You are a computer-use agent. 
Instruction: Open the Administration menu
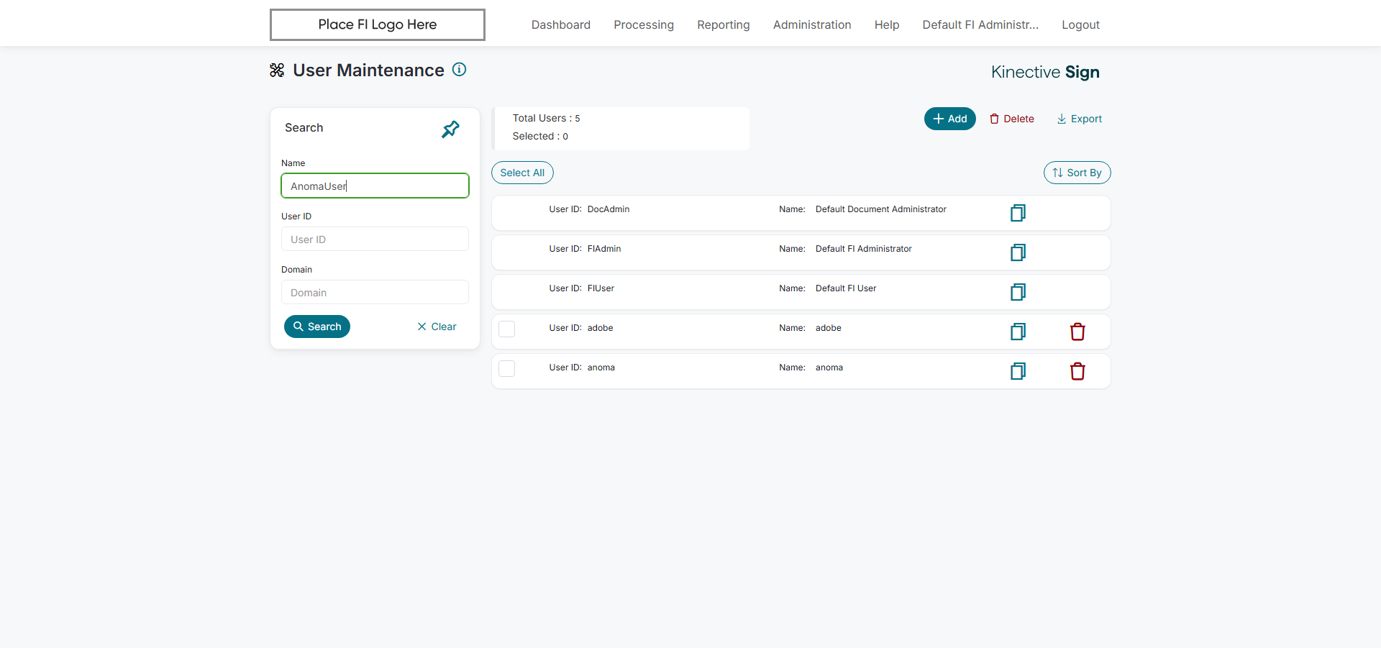click(812, 24)
